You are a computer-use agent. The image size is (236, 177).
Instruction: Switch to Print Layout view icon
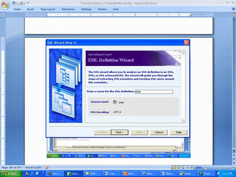(x=175, y=168)
